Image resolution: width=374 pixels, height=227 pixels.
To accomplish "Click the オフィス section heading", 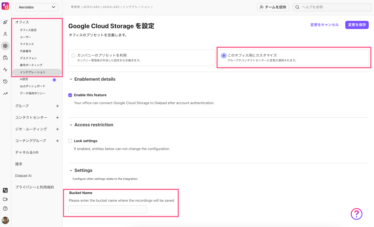I will (22, 22).
